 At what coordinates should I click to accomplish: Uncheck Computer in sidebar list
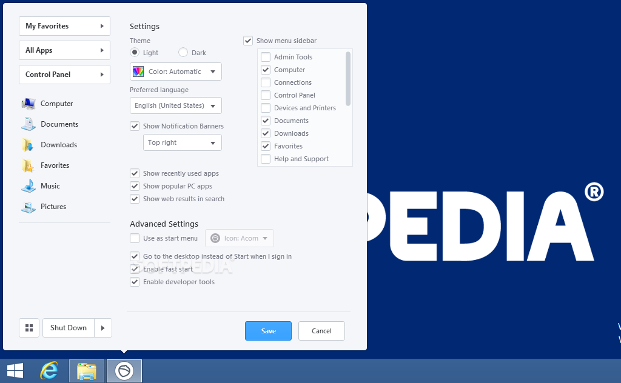point(266,70)
